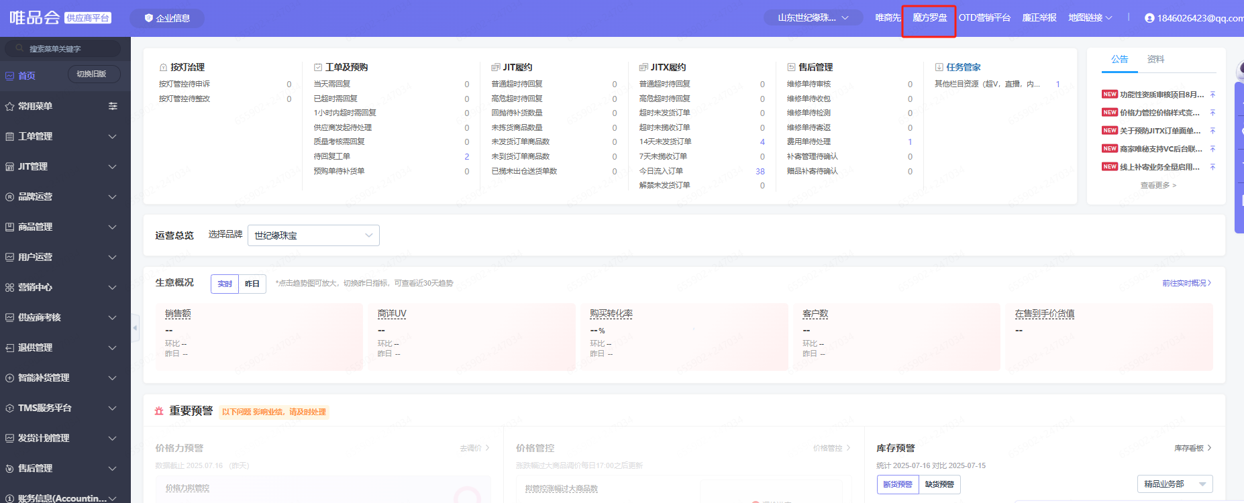Select 缺货预警 in 库存预警 panel
This screenshot has height=503, width=1244.
pos(939,484)
